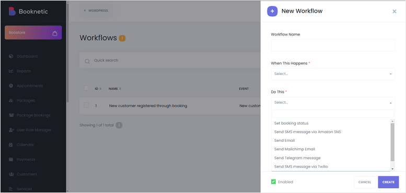Open the Payments menu link

tap(26, 160)
